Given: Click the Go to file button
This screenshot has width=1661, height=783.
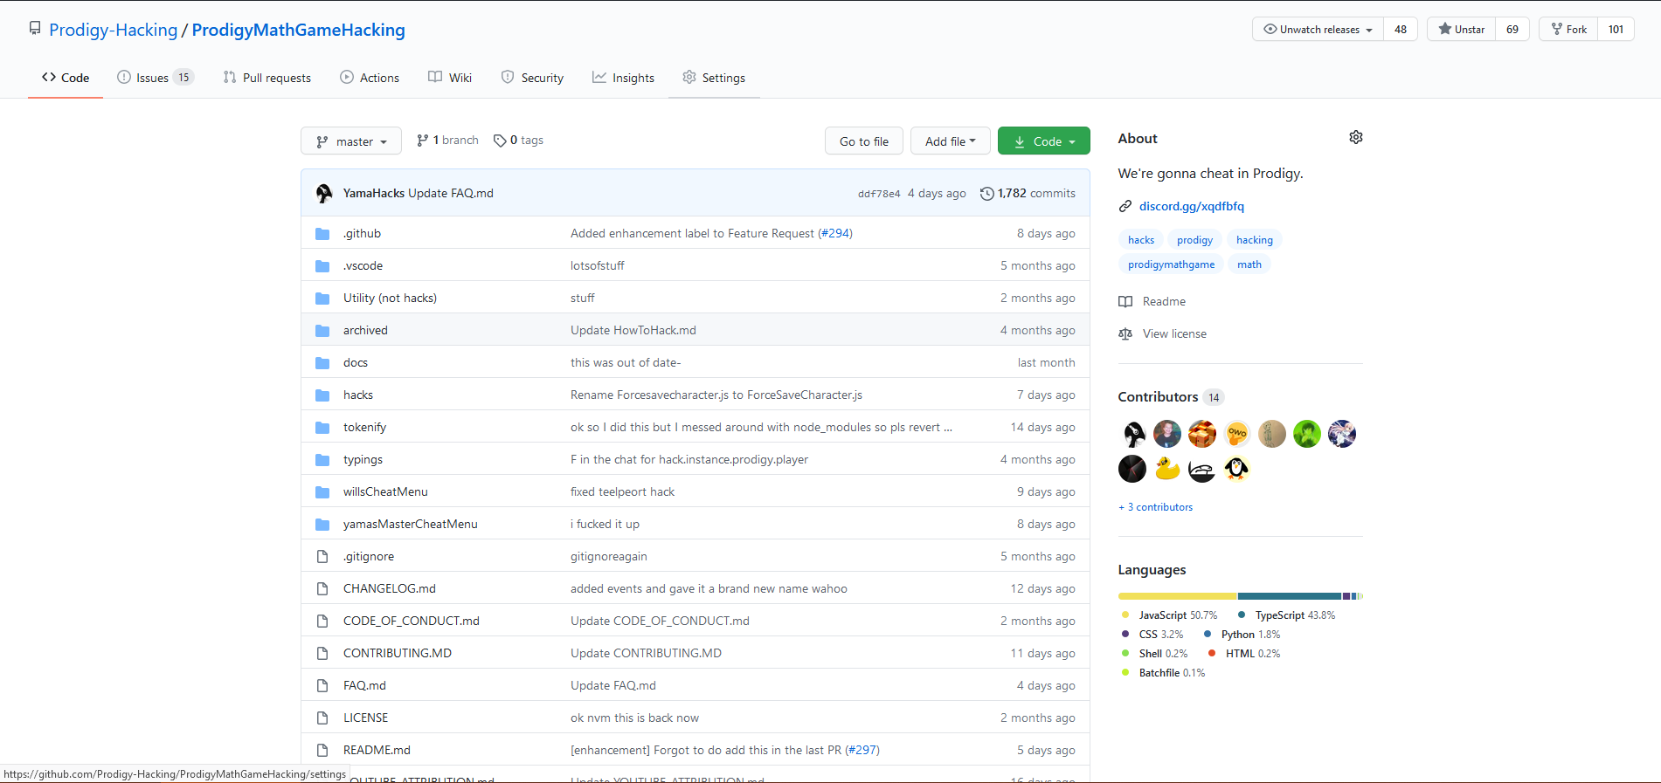Looking at the screenshot, I should (x=864, y=141).
